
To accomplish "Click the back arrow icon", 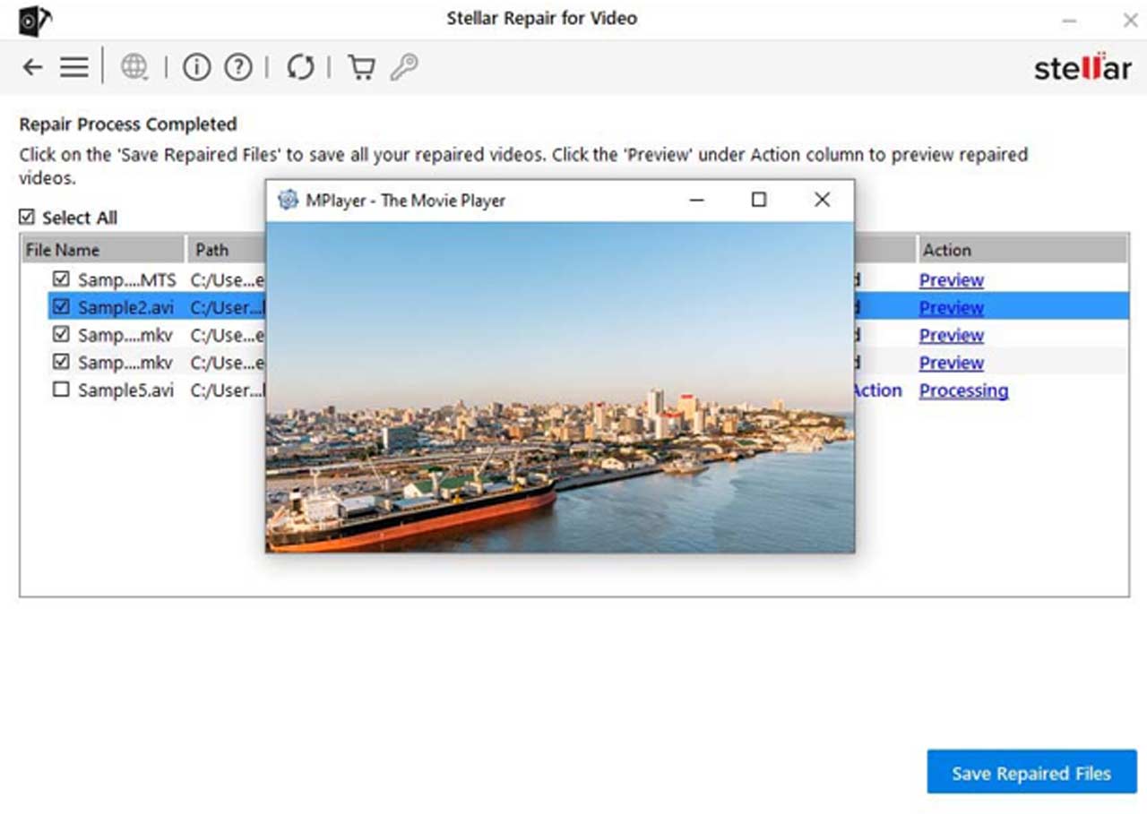I will [33, 67].
